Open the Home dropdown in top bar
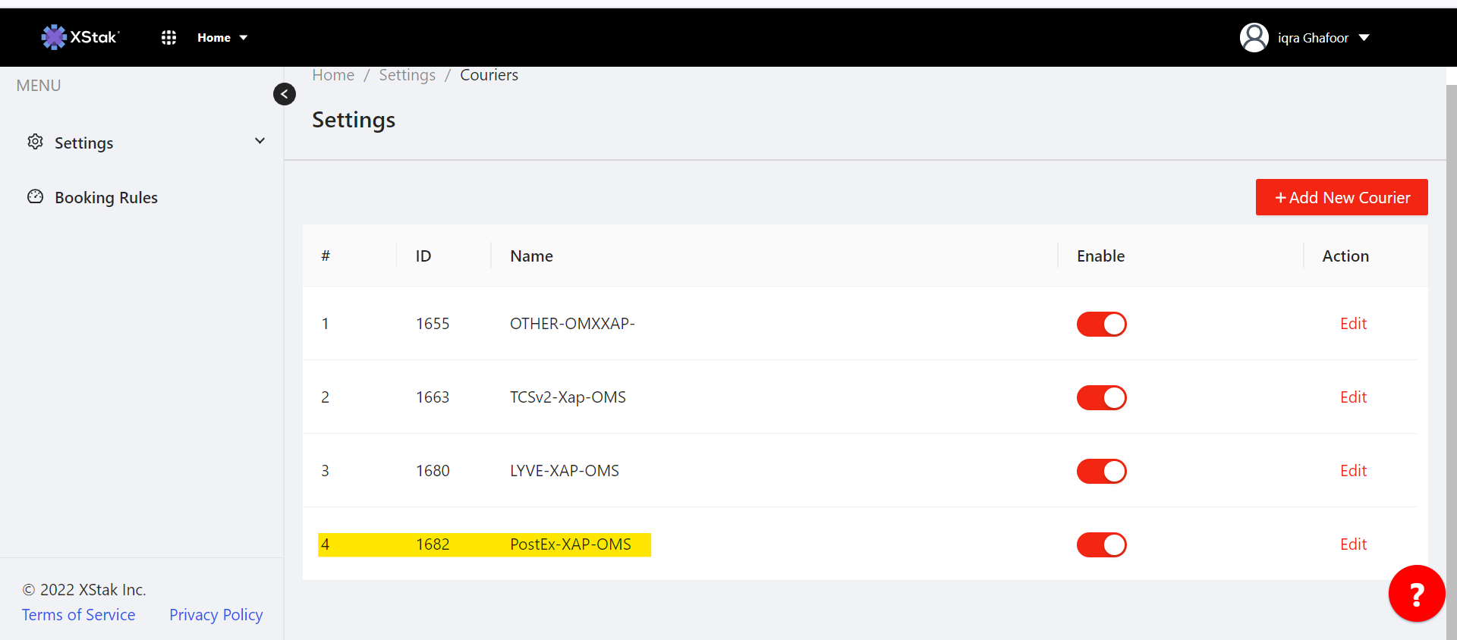The width and height of the screenshot is (1457, 640). click(x=222, y=38)
